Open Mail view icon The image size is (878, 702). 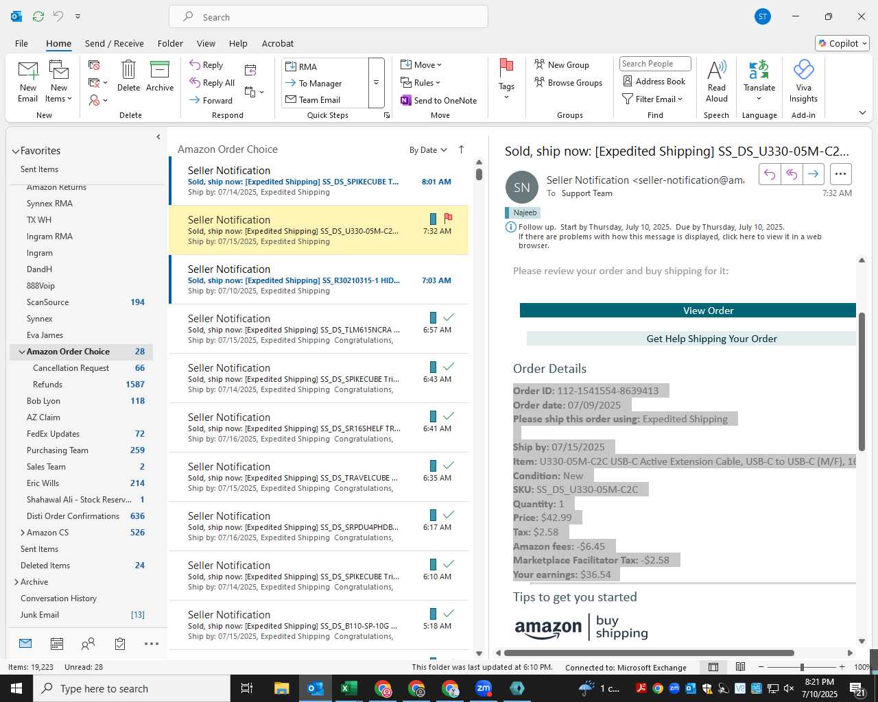click(x=25, y=644)
